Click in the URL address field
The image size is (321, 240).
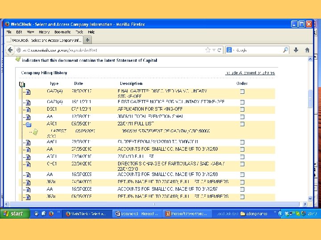[113, 50]
